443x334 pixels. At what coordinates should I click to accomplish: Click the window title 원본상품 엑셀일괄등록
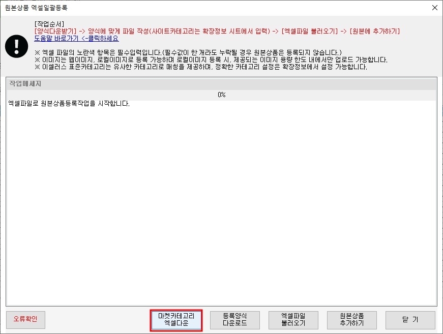coord(36,8)
